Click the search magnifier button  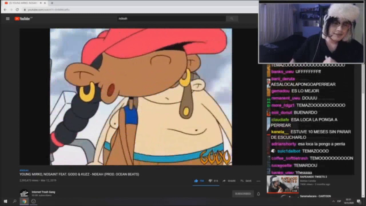point(232,19)
